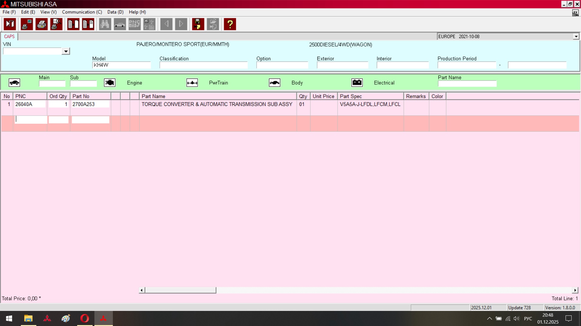The width and height of the screenshot is (581, 326).
Task: Click the Part Name search input field
Action: (467, 84)
